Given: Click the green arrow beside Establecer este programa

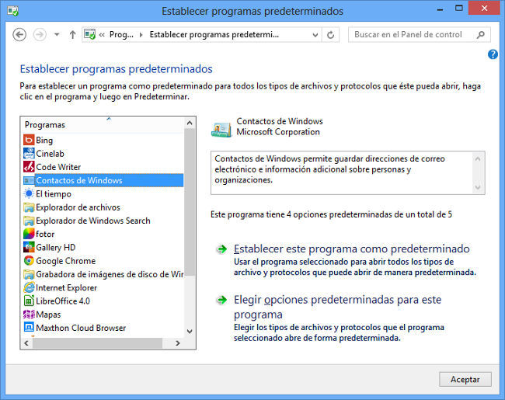Looking at the screenshot, I should tap(221, 249).
